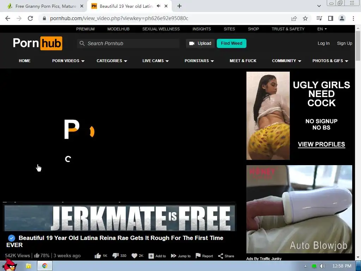Reload the current page
Screen dimensions: 361x271
coord(30,18)
